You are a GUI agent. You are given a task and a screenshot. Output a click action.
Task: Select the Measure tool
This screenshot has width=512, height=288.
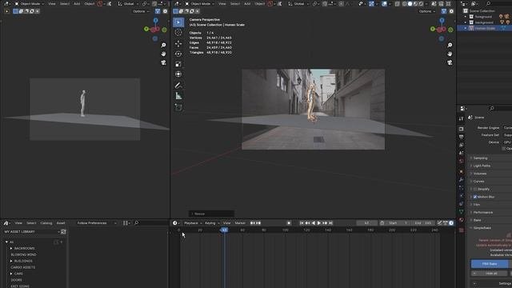(178, 96)
